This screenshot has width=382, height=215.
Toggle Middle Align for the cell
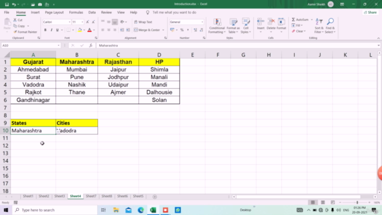pos(109,22)
